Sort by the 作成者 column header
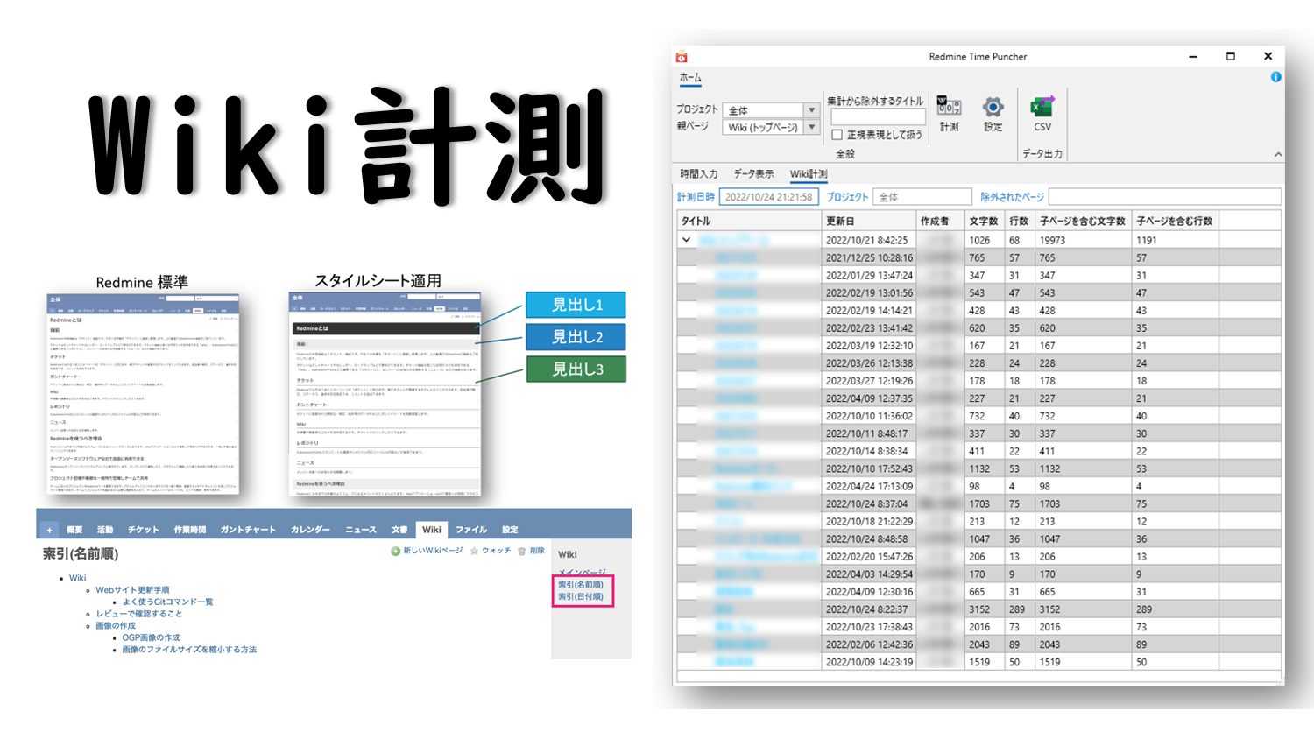The height and width of the screenshot is (739, 1314). [x=939, y=222]
